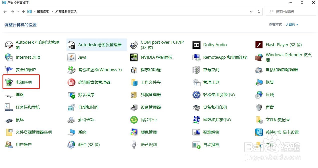Open the 设备管理器 icon
The image size is (318, 168).
[134, 107]
